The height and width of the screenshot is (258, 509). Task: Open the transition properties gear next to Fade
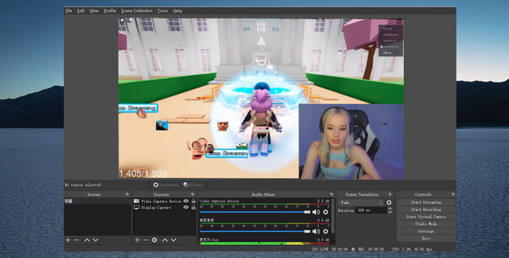389,203
